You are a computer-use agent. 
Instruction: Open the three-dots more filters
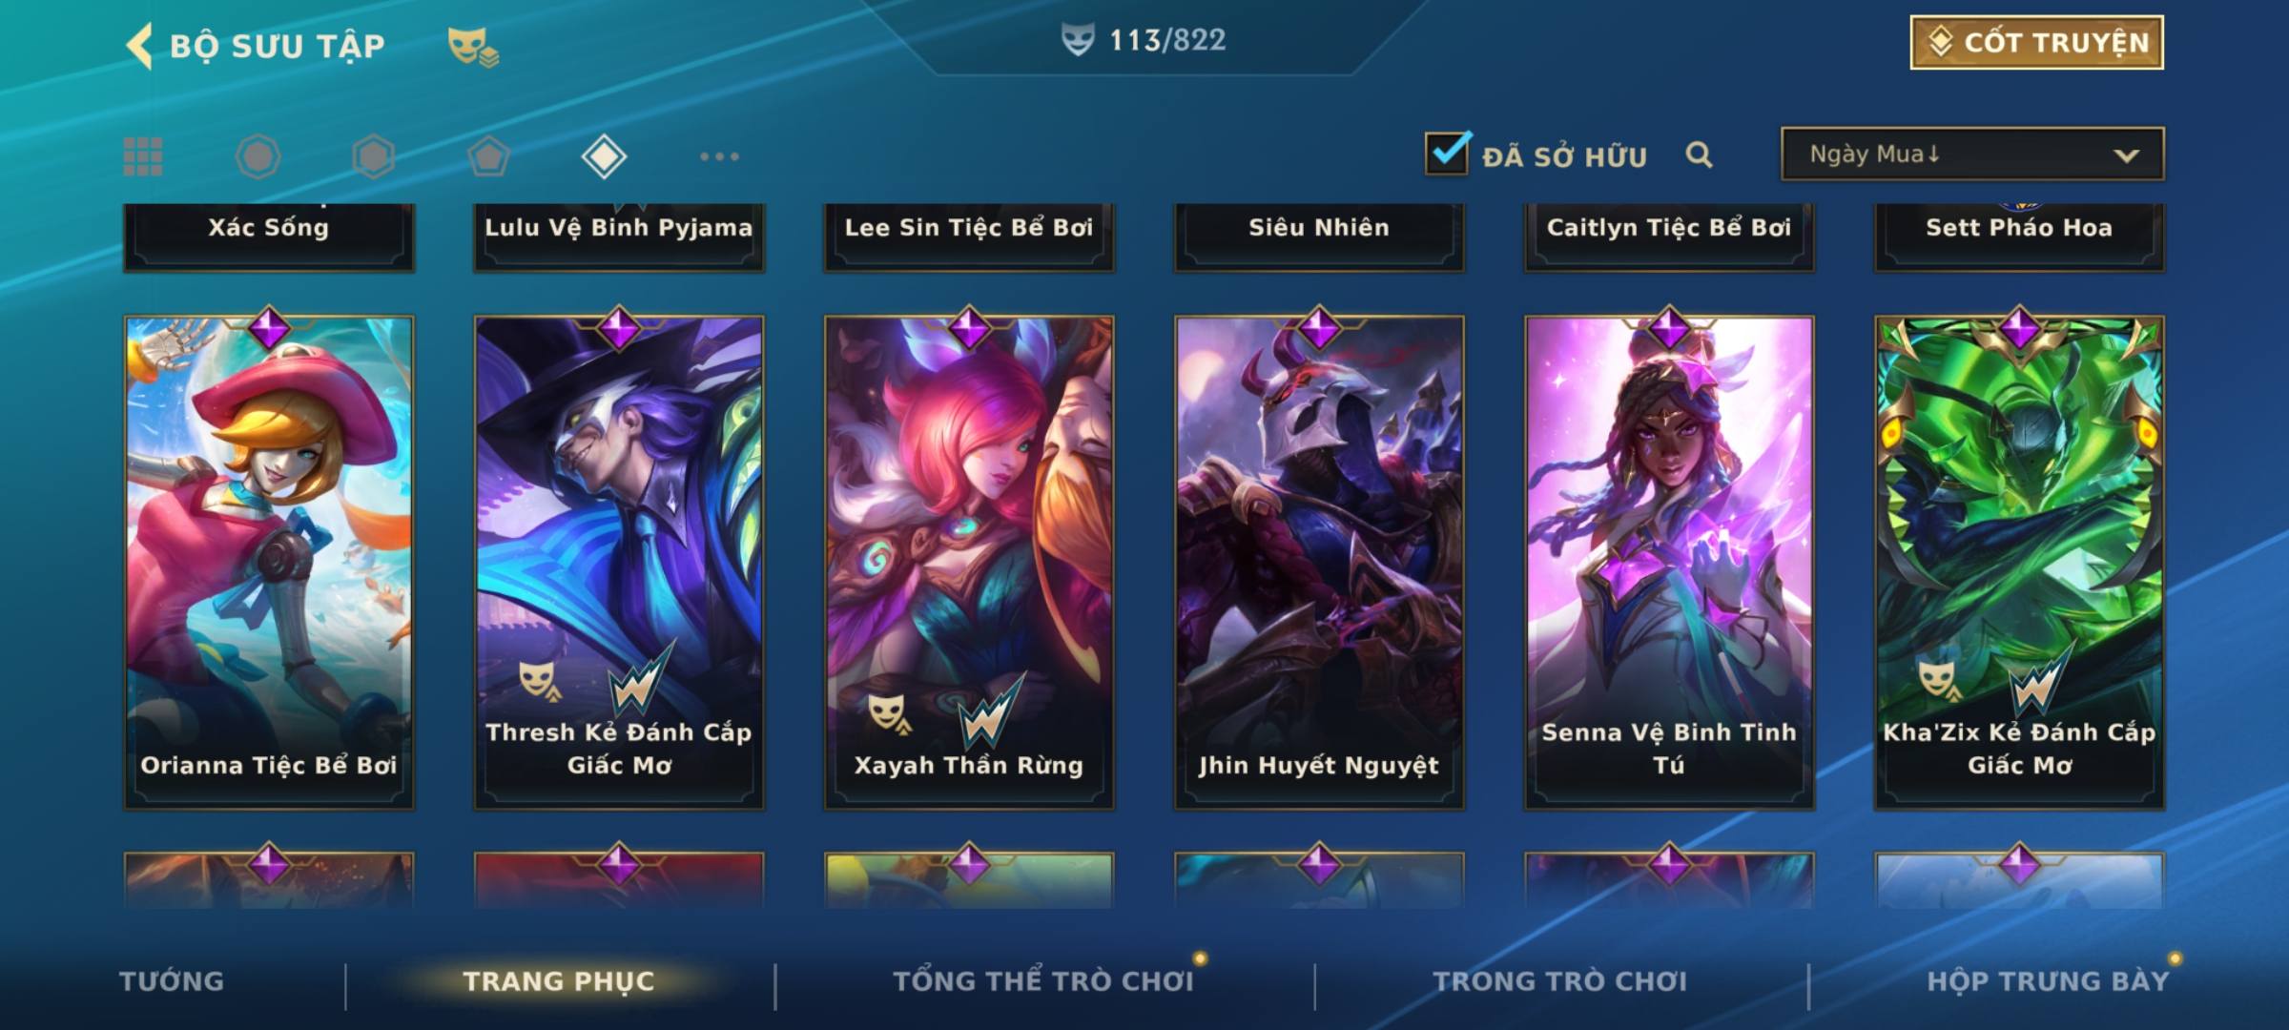tap(719, 156)
